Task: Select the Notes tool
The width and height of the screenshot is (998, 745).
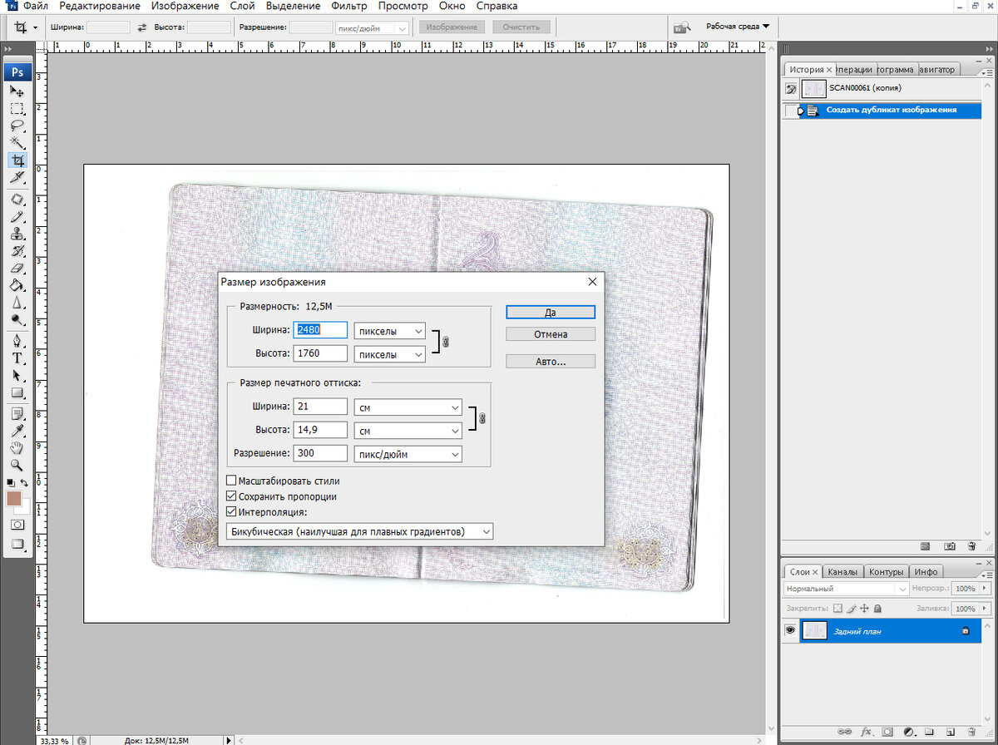Action: (x=17, y=413)
